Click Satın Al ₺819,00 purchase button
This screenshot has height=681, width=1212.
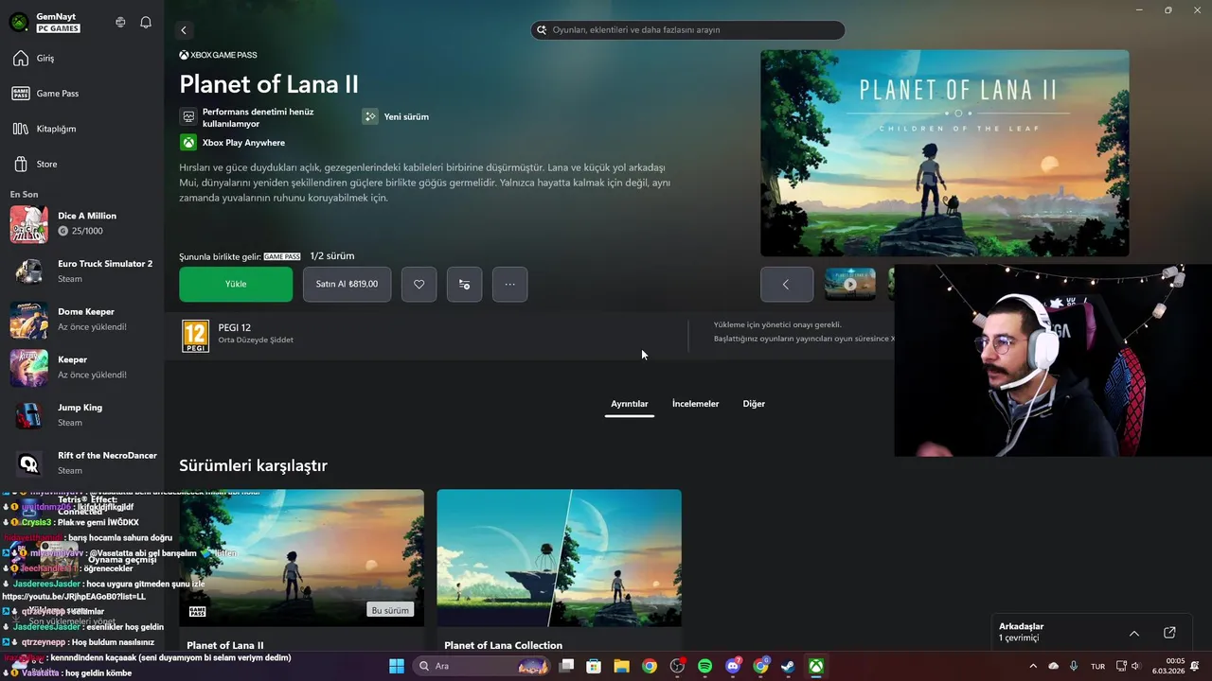pos(347,284)
